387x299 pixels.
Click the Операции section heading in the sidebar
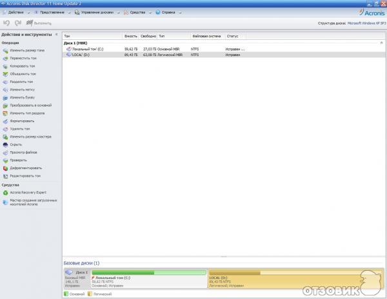pyautogui.click(x=10, y=43)
